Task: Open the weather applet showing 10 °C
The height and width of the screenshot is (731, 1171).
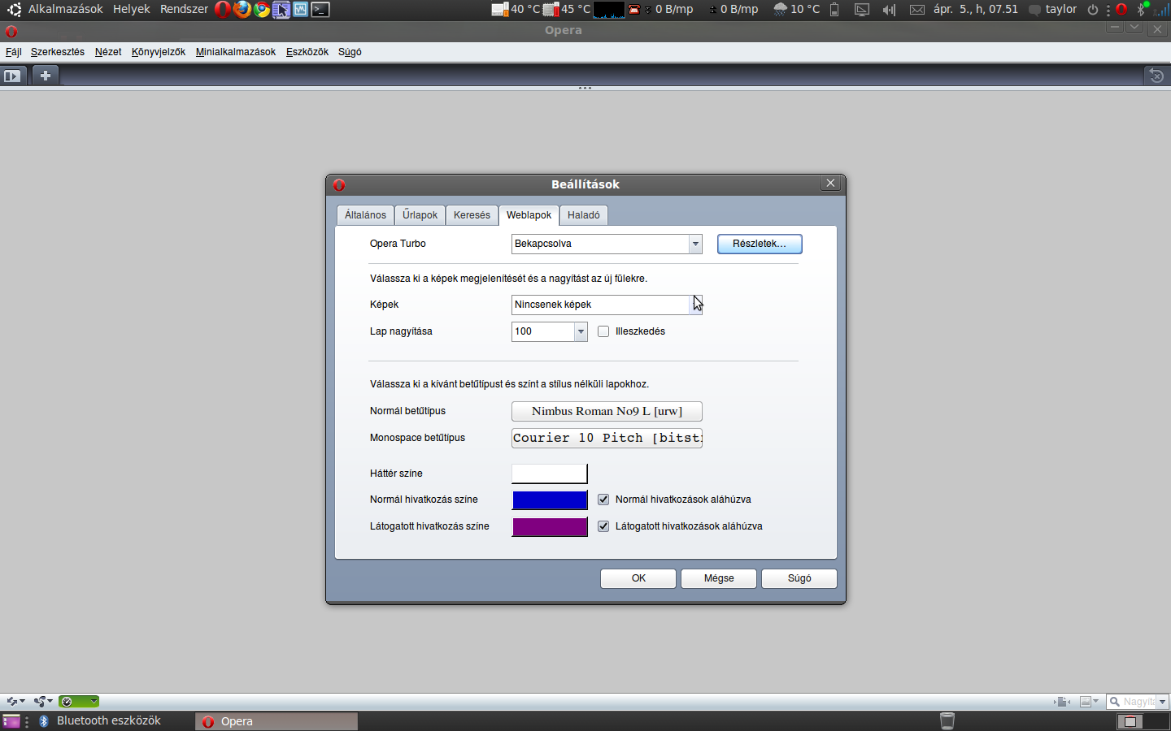Action: (797, 10)
